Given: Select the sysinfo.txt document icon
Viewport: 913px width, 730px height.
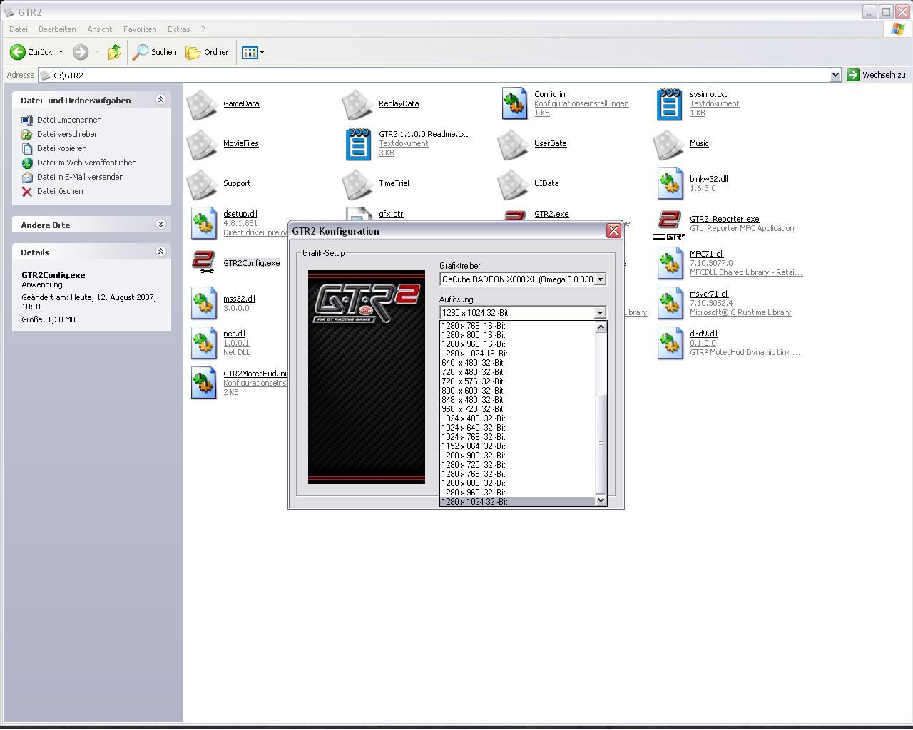Looking at the screenshot, I should coord(669,104).
